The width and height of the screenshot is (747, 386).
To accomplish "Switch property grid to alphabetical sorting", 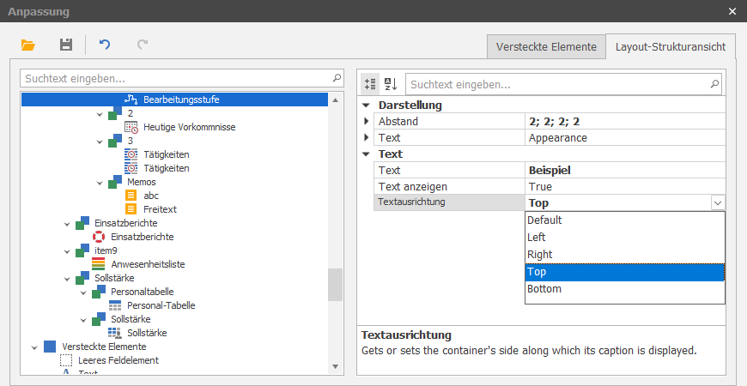I will (x=390, y=84).
